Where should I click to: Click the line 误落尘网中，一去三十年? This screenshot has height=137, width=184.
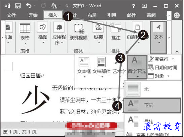pos(88,100)
